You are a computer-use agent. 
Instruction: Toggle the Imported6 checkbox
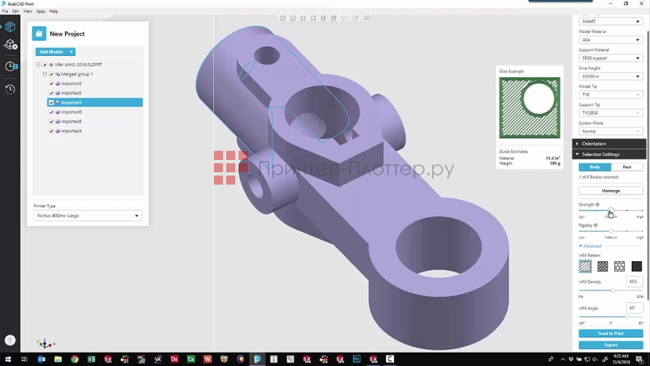click(x=51, y=112)
